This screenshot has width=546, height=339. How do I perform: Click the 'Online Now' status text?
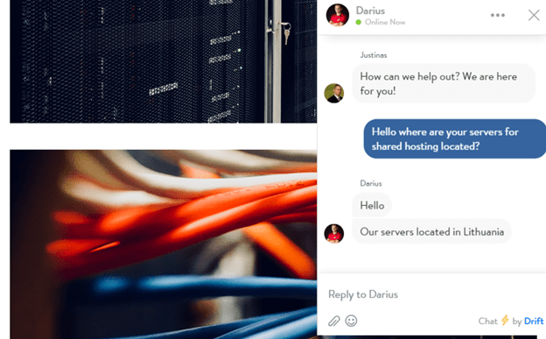(385, 22)
